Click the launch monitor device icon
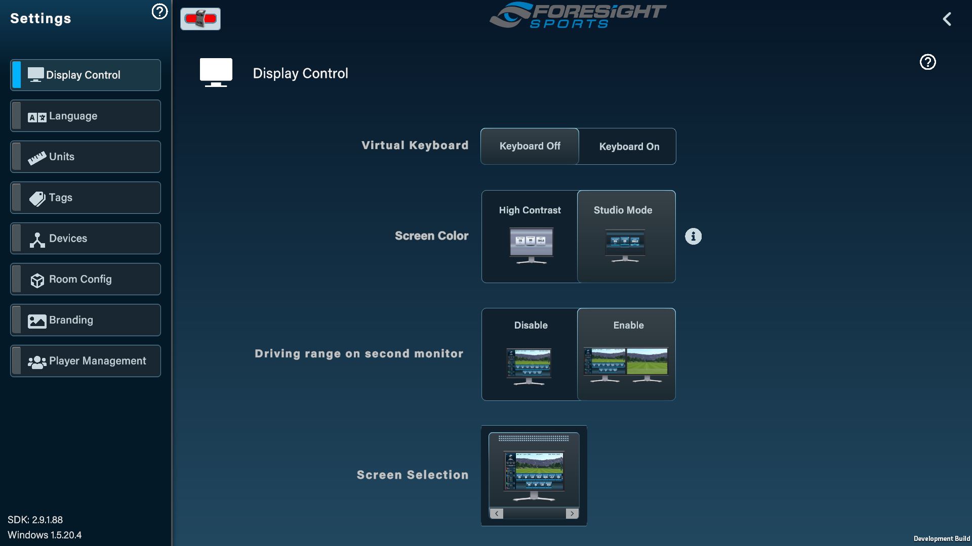The image size is (972, 546). click(x=200, y=19)
